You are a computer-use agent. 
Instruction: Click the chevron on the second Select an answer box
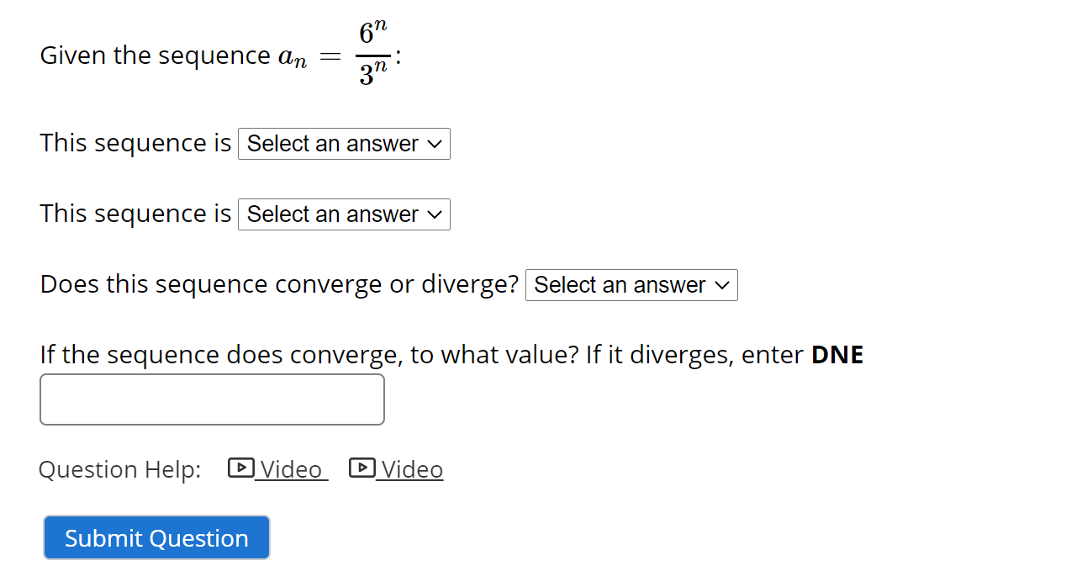[435, 214]
